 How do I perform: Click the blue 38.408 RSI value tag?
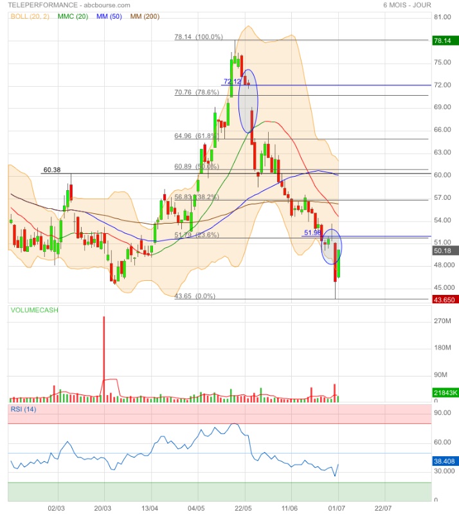pyautogui.click(x=446, y=461)
